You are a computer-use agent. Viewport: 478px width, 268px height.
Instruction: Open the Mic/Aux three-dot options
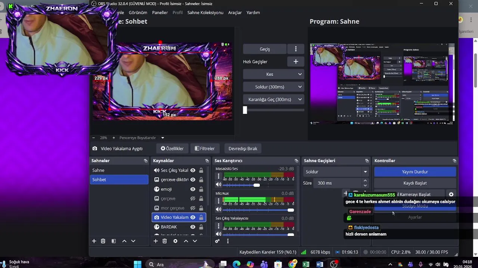[x=219, y=201]
